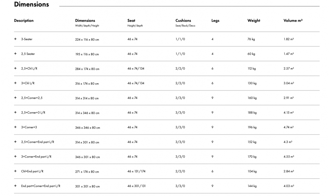Viewport: 330px width, 196px height.
Task: Select the Weight column header
Action: tap(254, 21)
